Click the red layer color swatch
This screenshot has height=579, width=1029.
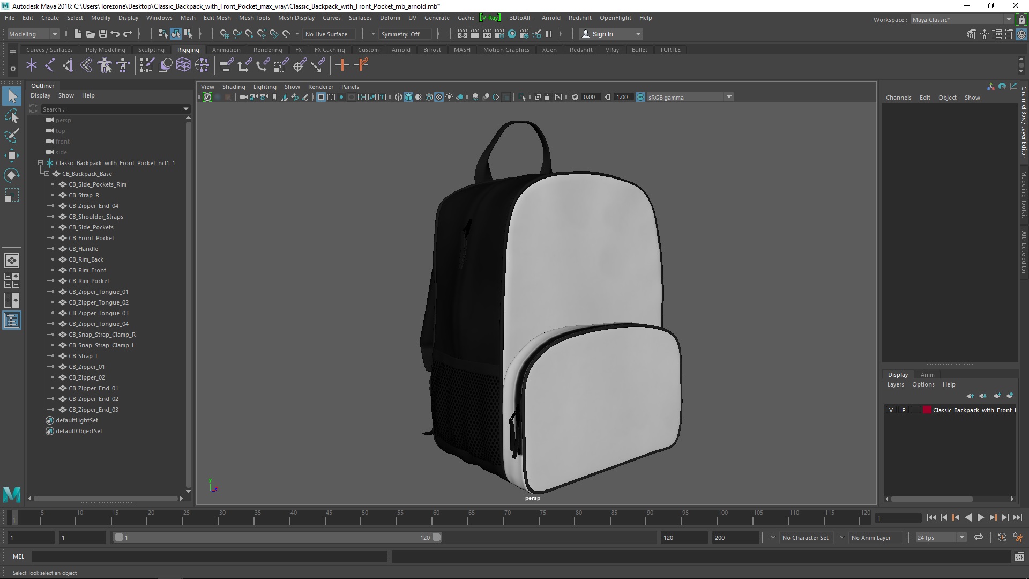click(x=927, y=410)
